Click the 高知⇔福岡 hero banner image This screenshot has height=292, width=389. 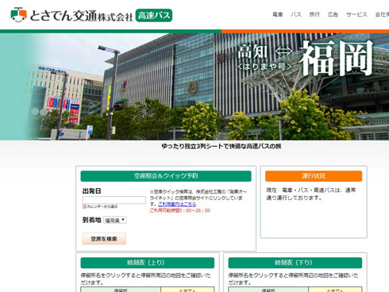click(x=194, y=86)
